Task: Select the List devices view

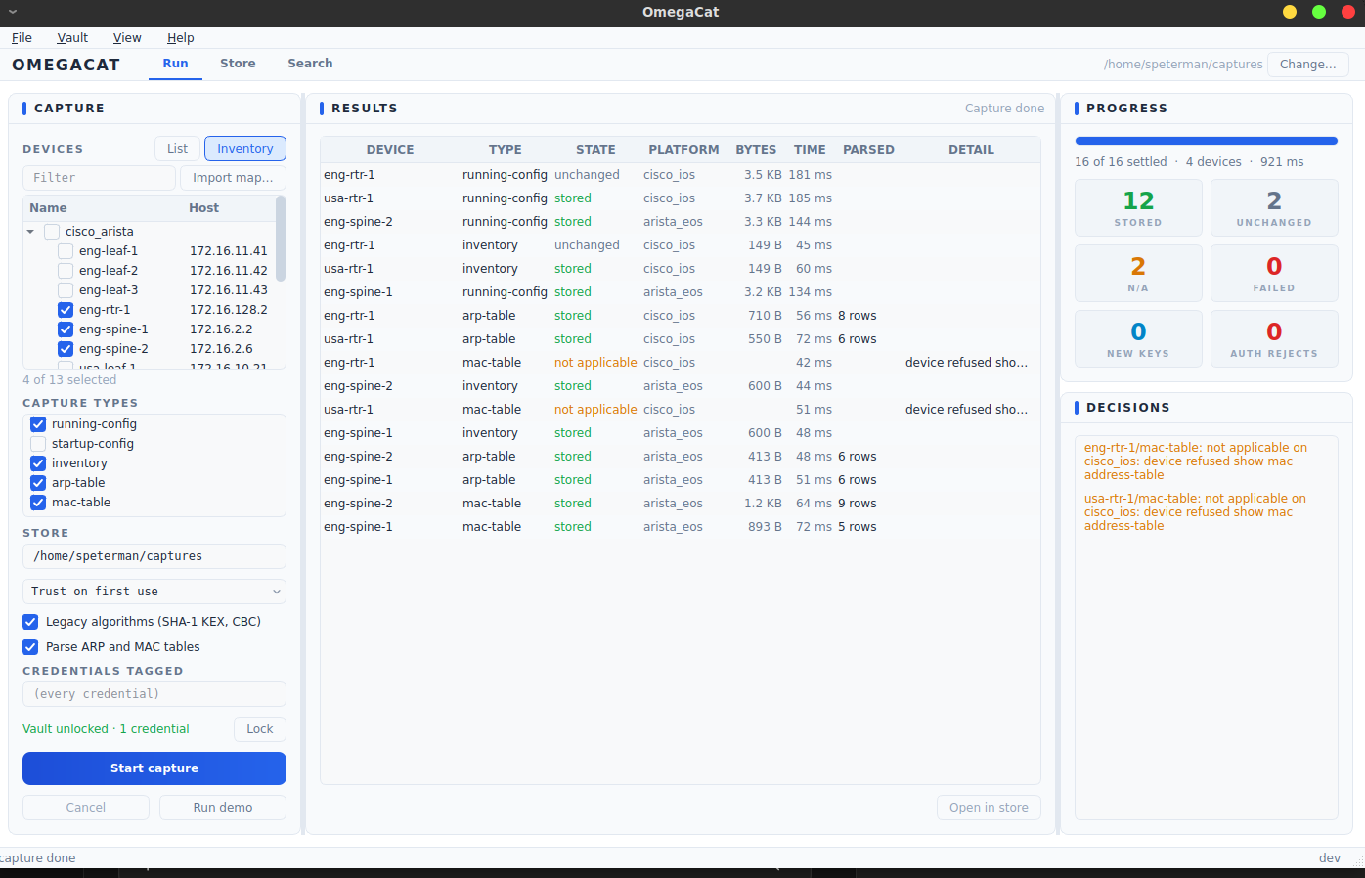Action: (177, 149)
